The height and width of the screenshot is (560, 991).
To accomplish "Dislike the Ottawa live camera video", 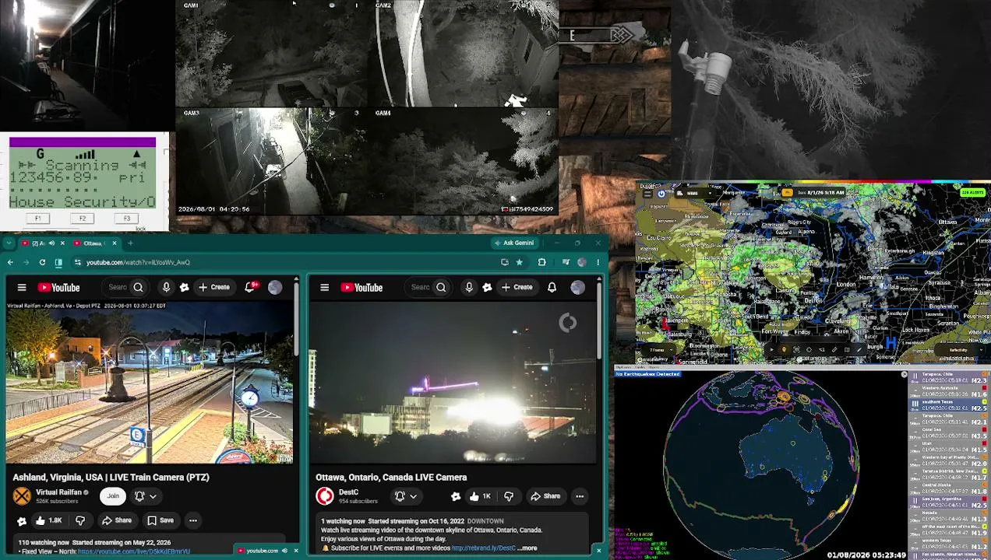I will tap(509, 496).
